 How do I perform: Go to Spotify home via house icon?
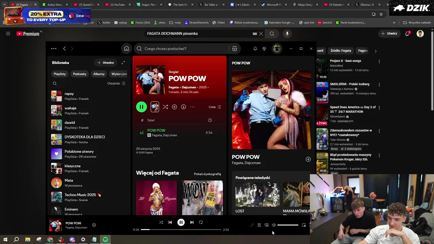click(x=126, y=48)
